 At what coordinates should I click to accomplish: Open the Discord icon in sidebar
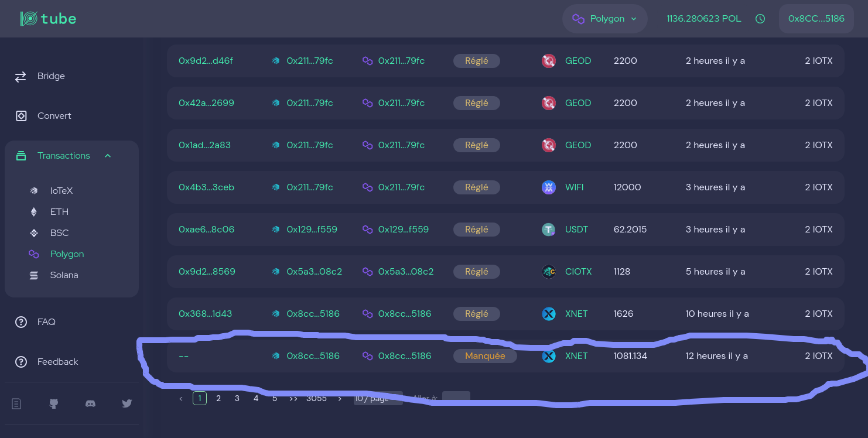[91, 403]
